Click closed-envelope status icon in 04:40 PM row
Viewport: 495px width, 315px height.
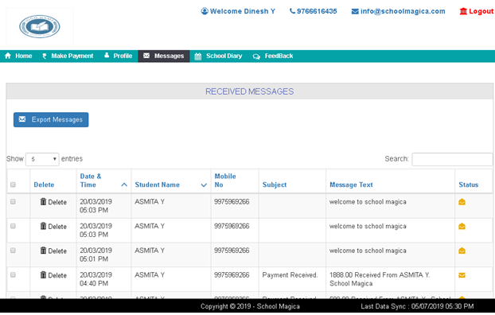[462, 275]
